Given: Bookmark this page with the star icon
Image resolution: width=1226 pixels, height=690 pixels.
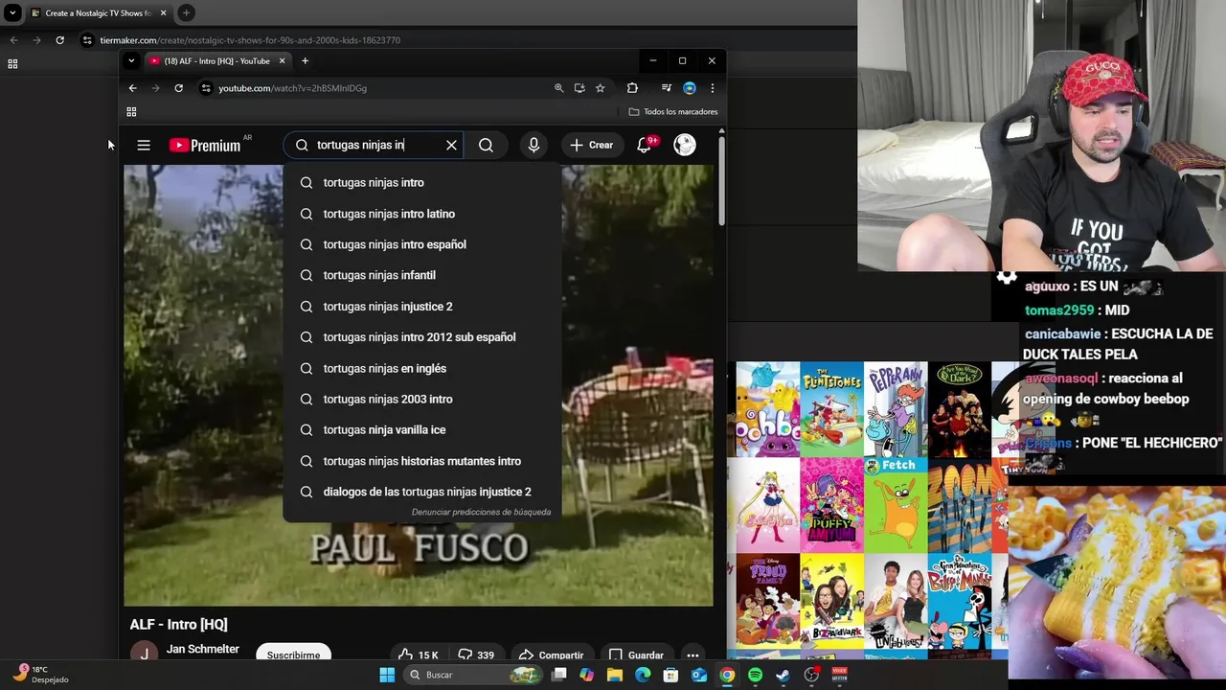Looking at the screenshot, I should tap(600, 88).
